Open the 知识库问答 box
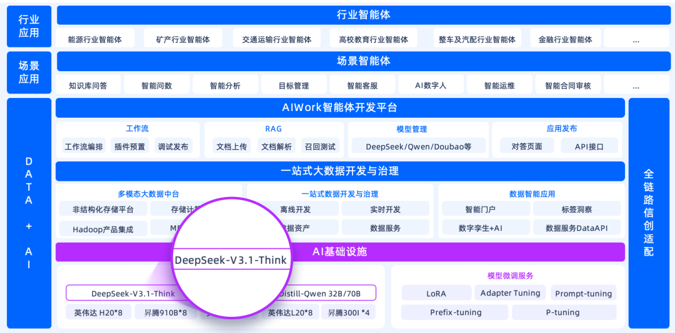This screenshot has height=333, width=675. (x=88, y=85)
